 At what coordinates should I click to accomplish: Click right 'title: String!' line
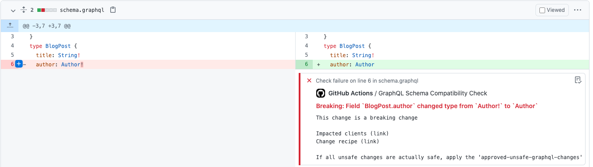tap(352, 55)
